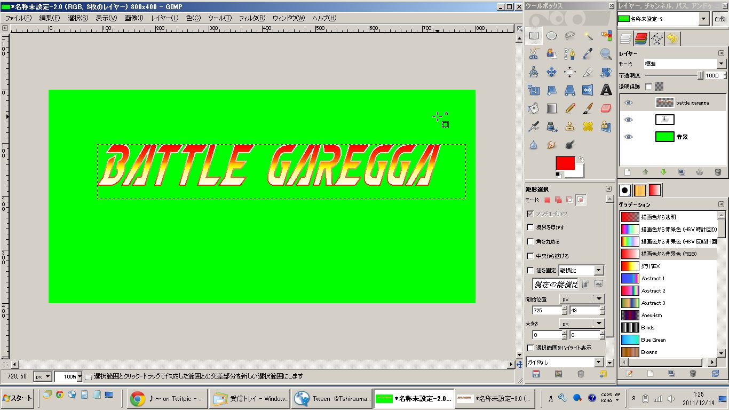
Task: Open the 100% zoom level dropdown
Action: [68, 376]
